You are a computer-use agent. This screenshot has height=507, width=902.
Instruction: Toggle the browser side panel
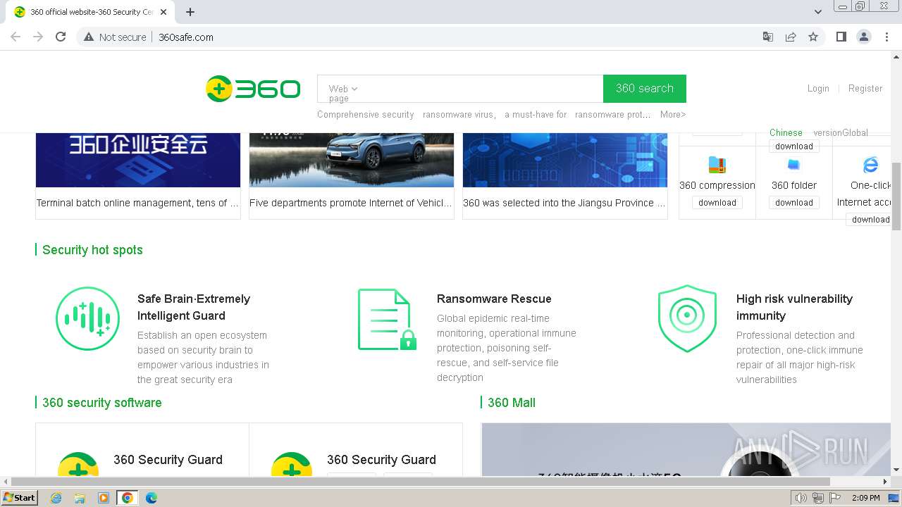(841, 37)
